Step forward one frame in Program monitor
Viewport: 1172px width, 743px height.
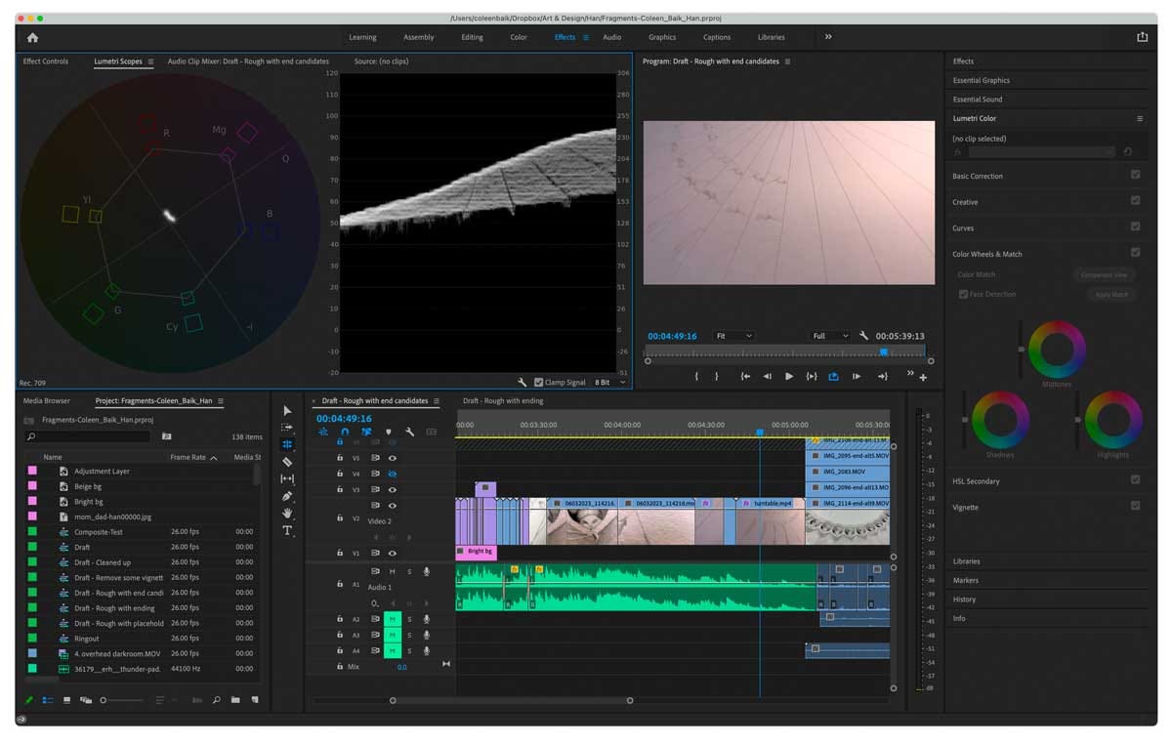[x=857, y=376]
